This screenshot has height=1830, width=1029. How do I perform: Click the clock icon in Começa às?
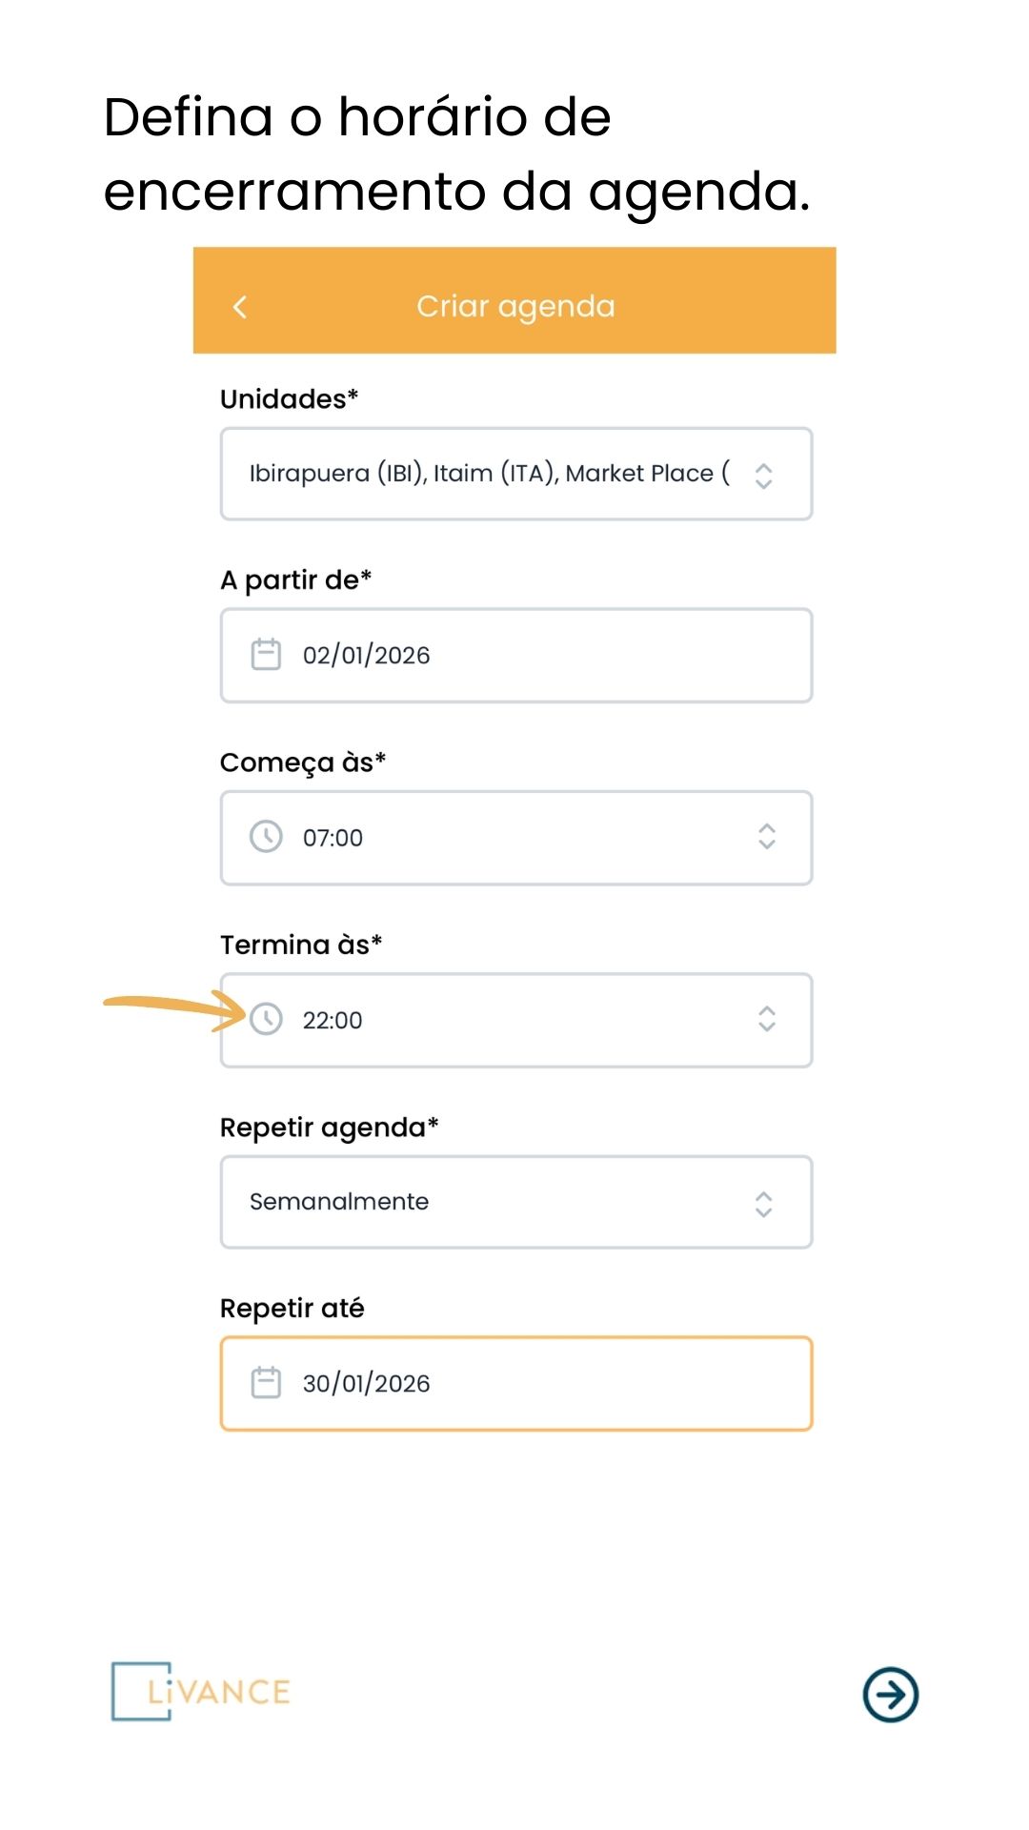(x=266, y=837)
